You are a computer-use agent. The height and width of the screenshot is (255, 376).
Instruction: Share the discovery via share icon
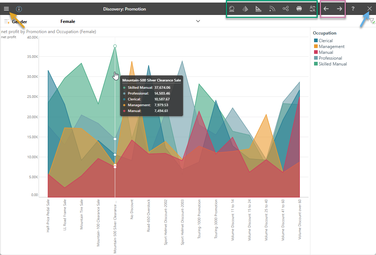coord(286,9)
